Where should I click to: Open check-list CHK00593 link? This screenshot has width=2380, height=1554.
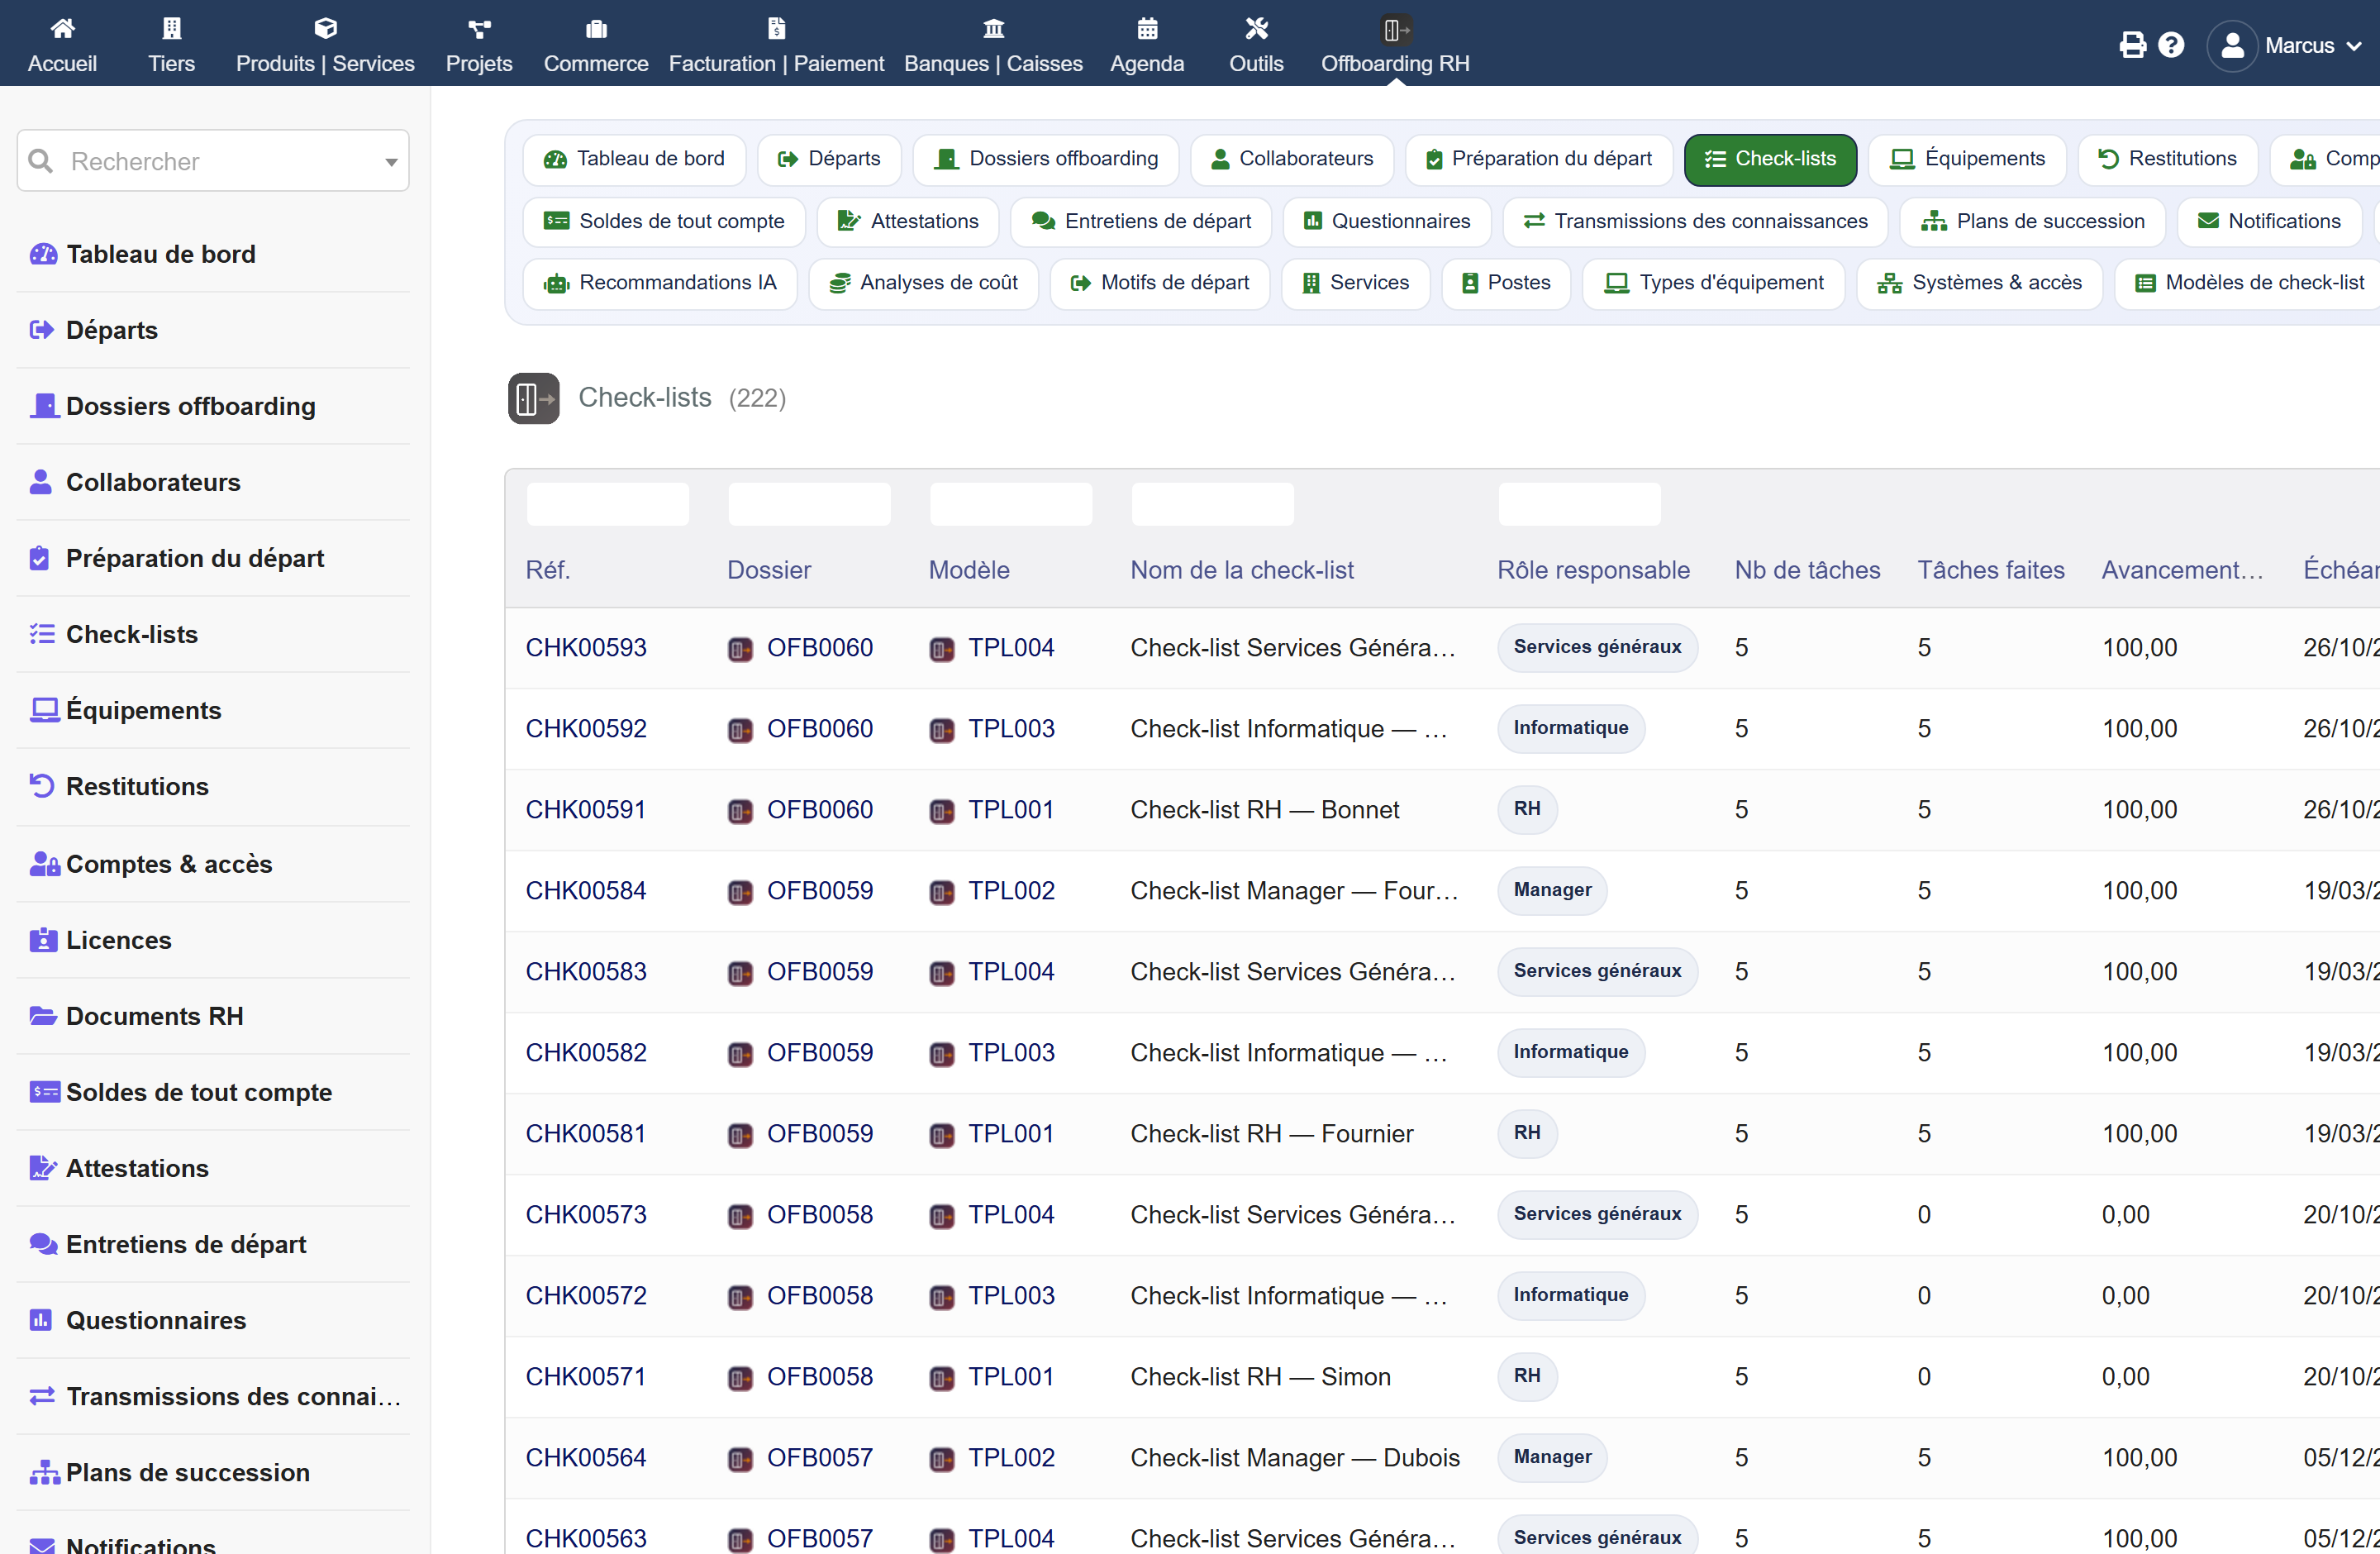pyautogui.click(x=586, y=648)
